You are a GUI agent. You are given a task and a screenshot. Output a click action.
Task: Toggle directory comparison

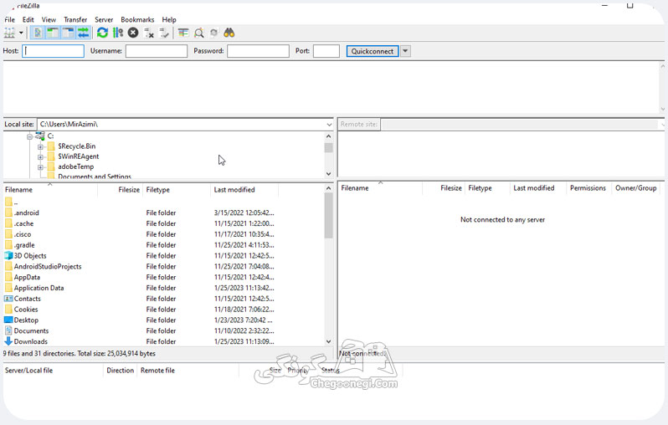point(198,33)
